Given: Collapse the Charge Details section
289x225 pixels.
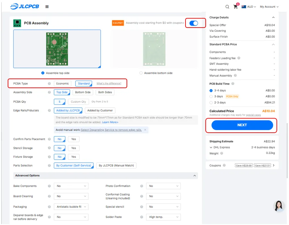Looking at the screenshot, I should click(x=273, y=17).
